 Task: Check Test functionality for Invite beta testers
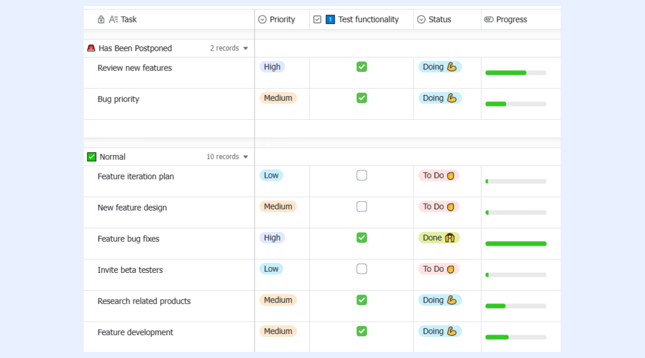[362, 269]
